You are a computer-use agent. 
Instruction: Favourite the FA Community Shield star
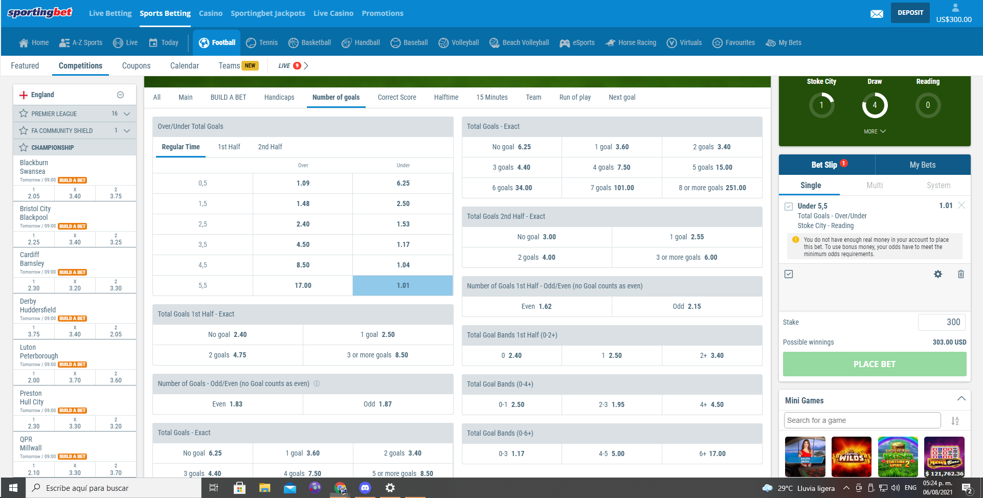click(24, 130)
